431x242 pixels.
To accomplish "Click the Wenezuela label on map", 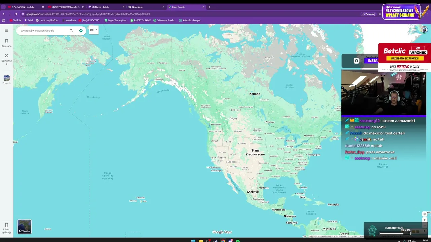I will point(329,229).
